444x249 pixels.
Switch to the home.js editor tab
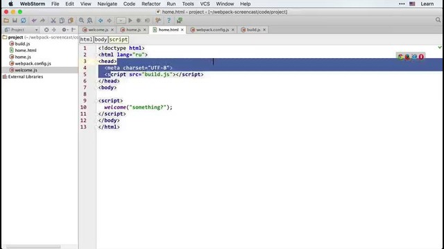tap(133, 30)
